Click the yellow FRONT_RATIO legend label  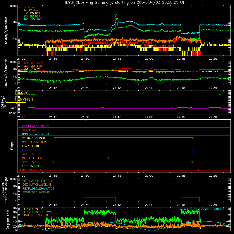click(x=33, y=209)
